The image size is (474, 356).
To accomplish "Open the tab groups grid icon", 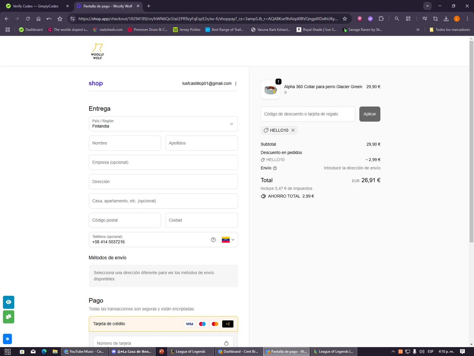I will point(8,30).
